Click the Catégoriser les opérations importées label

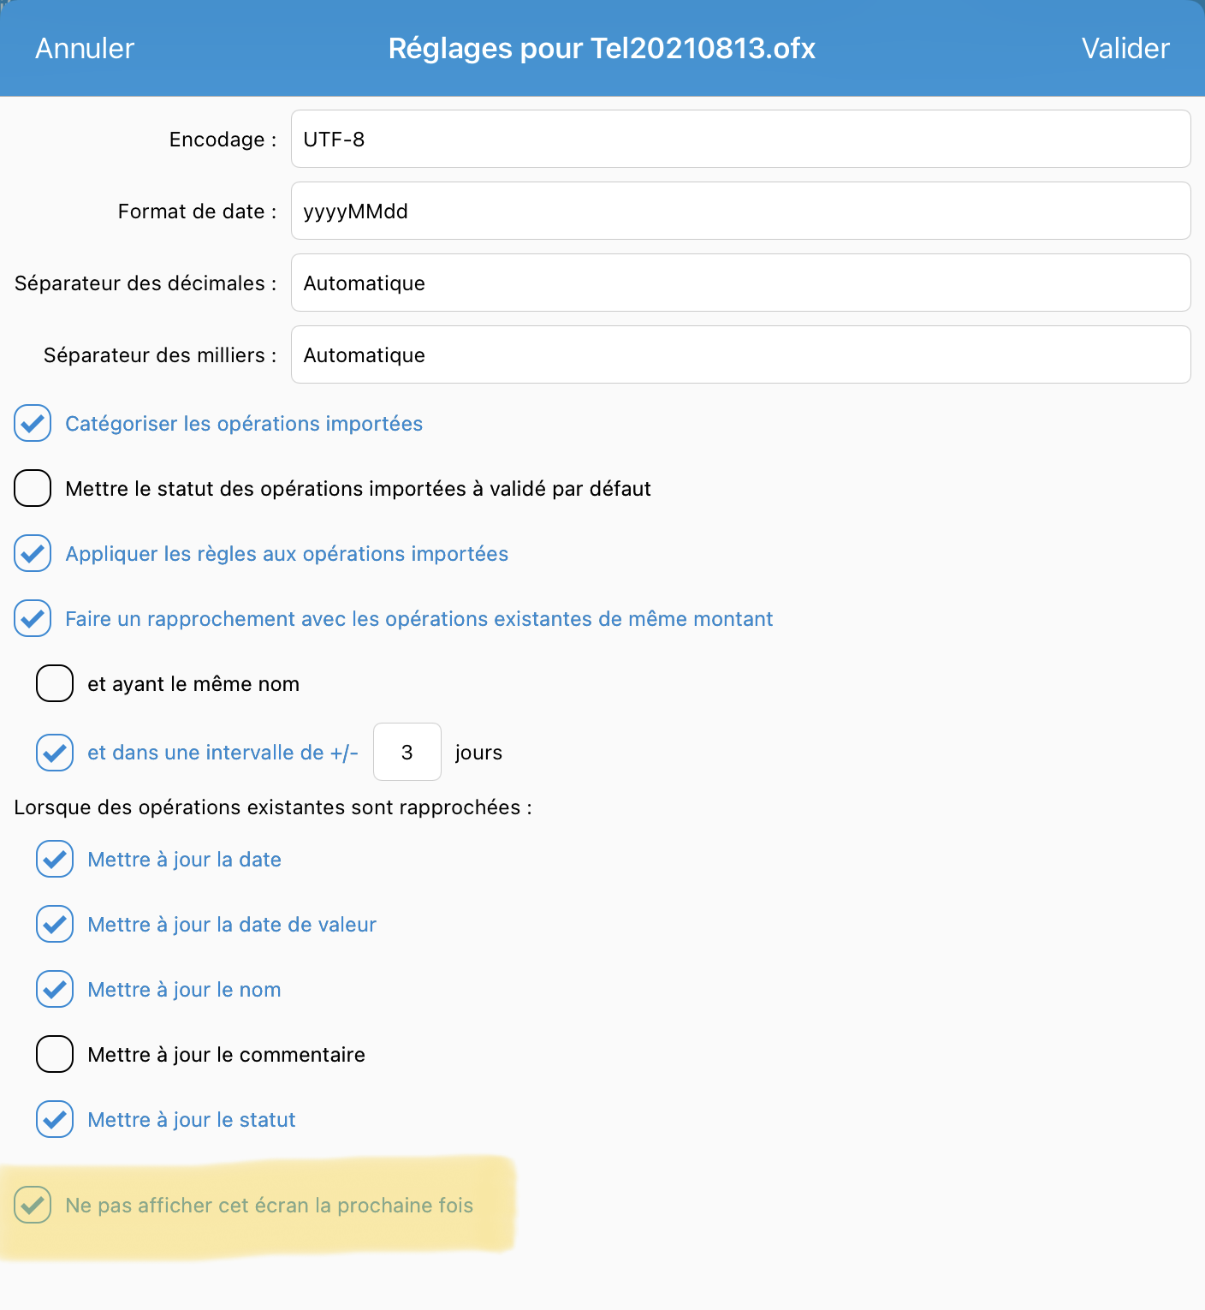pyautogui.click(x=244, y=424)
